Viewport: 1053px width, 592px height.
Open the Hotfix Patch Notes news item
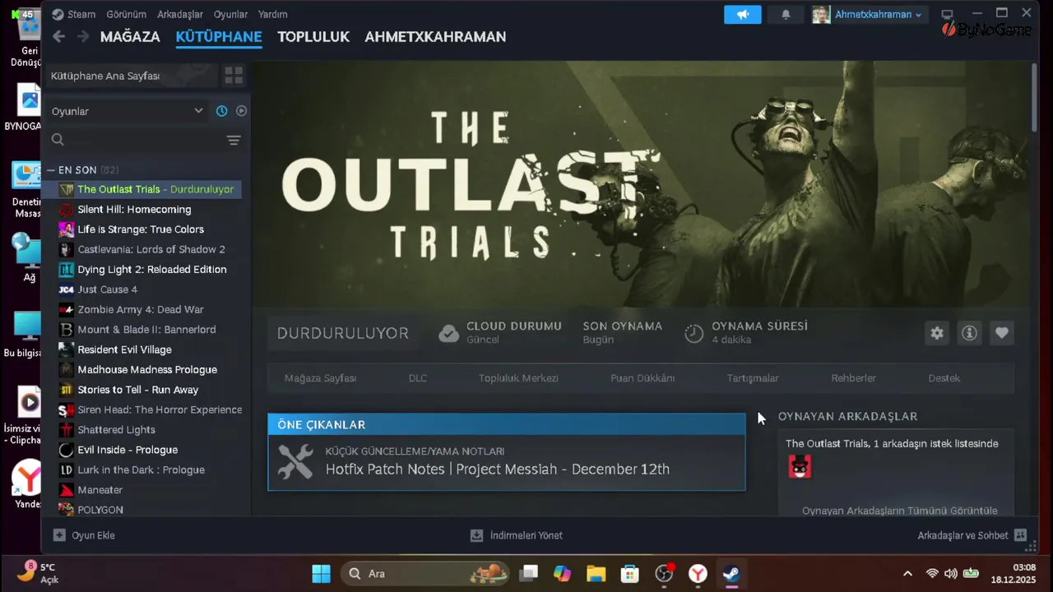506,463
